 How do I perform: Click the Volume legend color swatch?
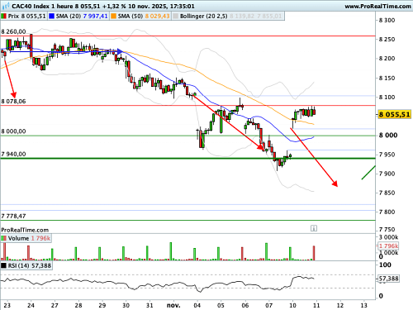pos(4,238)
